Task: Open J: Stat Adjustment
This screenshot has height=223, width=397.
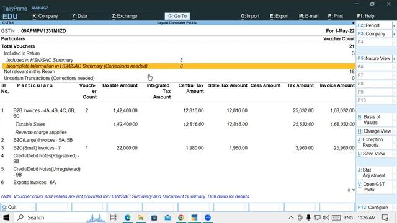Action: pos(375,173)
